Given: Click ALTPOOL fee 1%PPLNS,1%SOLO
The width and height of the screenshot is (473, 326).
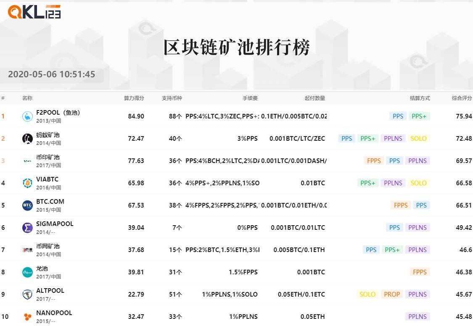Looking at the screenshot, I should (x=230, y=294).
